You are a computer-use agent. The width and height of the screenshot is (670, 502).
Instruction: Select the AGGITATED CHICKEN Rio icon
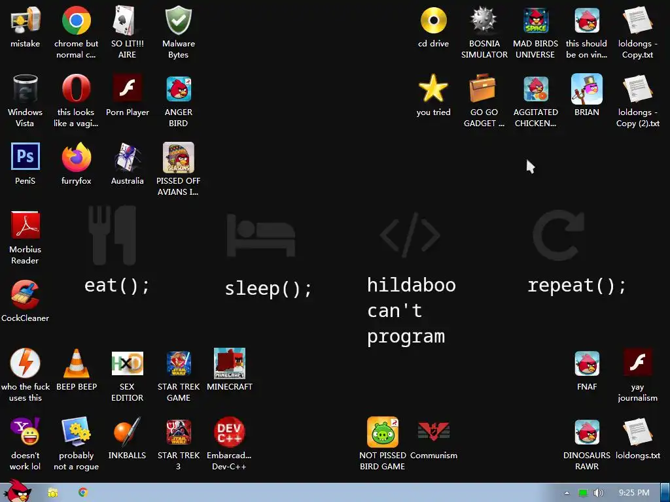pos(536,89)
